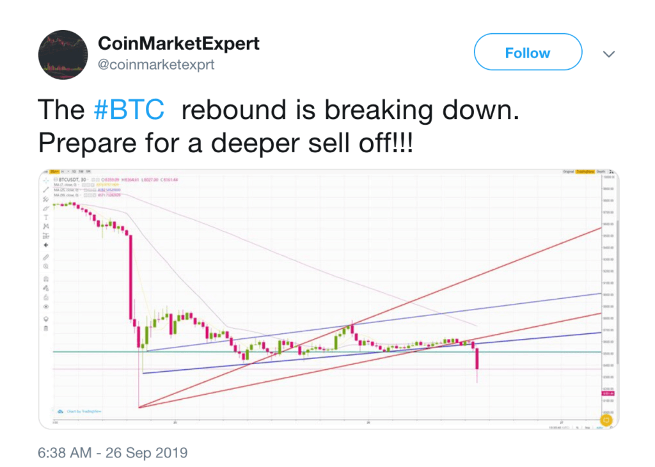Activate the zoom-in magnifier tool
Screen dimensions: 655x467
point(46,266)
